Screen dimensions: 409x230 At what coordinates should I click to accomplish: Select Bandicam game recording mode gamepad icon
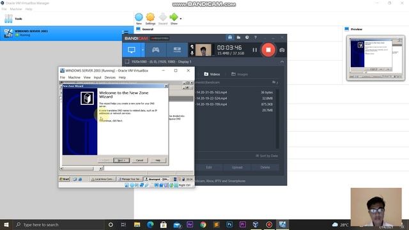[x=156, y=50]
